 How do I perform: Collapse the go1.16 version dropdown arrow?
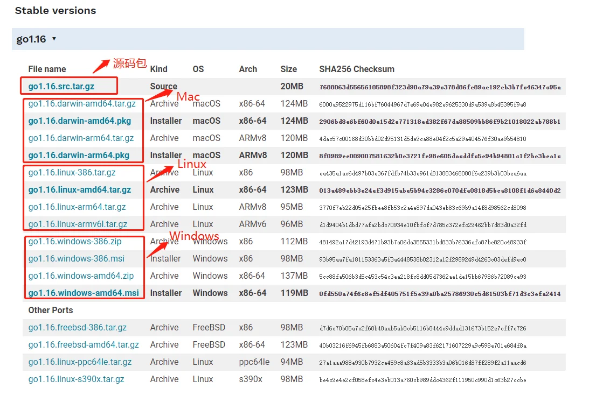54,39
